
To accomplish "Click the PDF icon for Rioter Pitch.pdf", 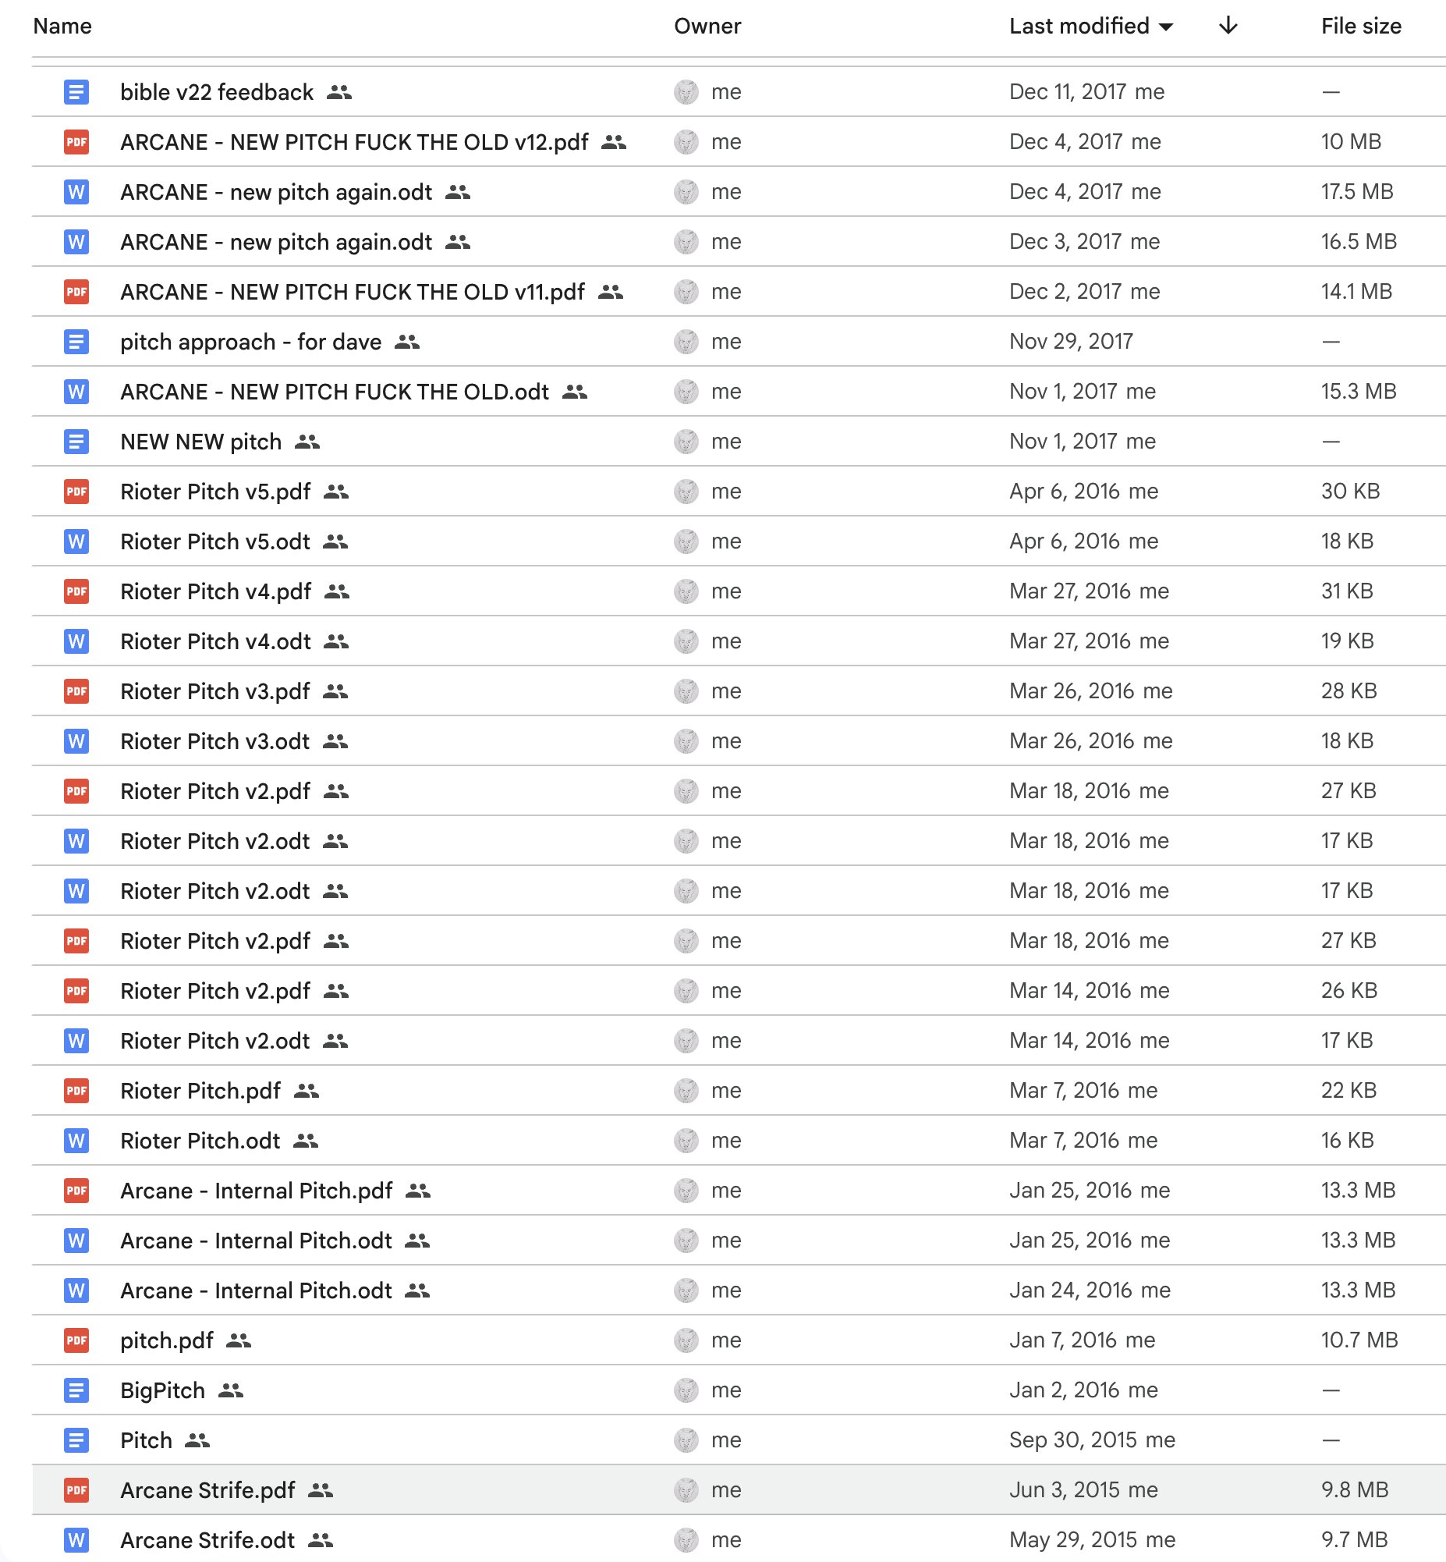I will [76, 1091].
